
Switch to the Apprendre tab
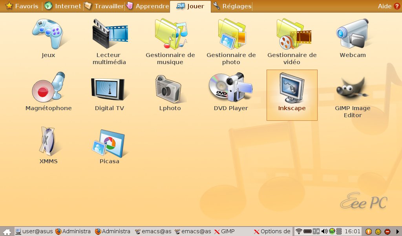click(x=148, y=6)
